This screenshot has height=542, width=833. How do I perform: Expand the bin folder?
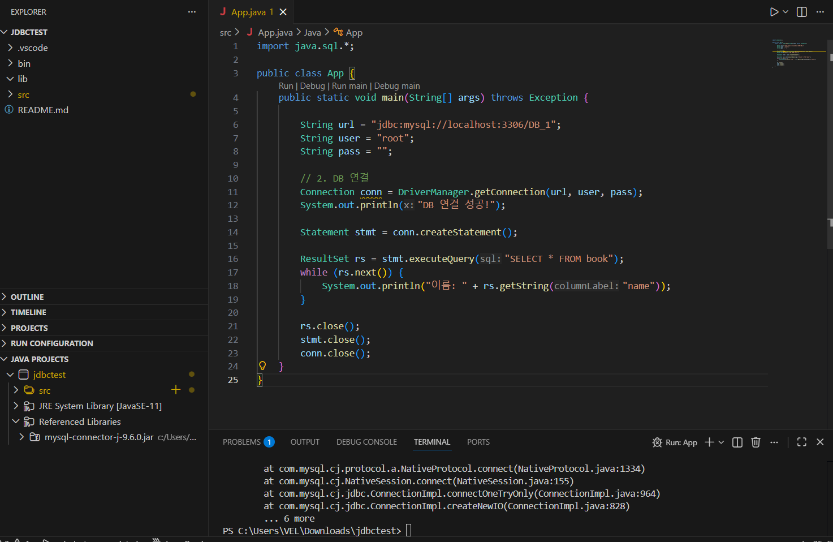[x=10, y=63]
